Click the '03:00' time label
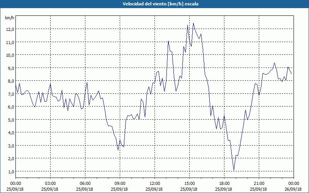 (50, 184)
